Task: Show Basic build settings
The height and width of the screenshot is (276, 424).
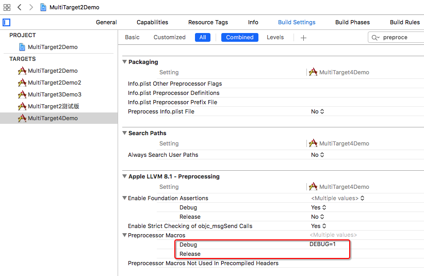Action: (x=132, y=37)
